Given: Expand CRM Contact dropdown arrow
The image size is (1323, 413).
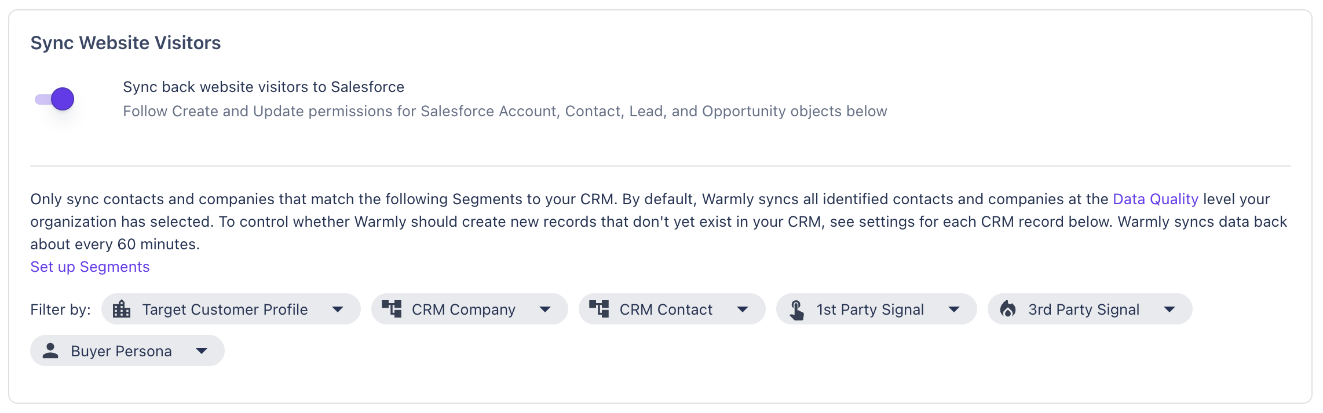Looking at the screenshot, I should click(x=743, y=309).
